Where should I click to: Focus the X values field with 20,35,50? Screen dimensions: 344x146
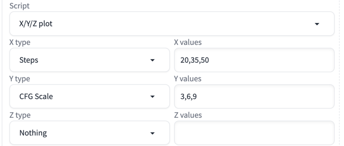pyautogui.click(x=254, y=60)
